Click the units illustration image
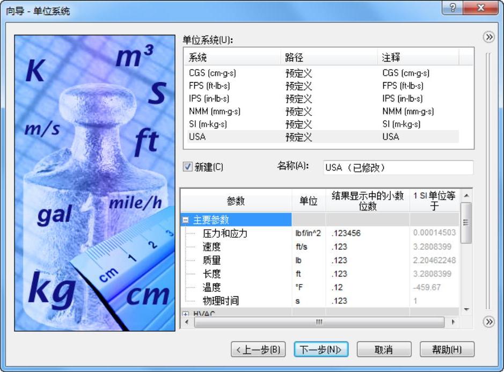This screenshot has height=372, width=504. point(95,183)
